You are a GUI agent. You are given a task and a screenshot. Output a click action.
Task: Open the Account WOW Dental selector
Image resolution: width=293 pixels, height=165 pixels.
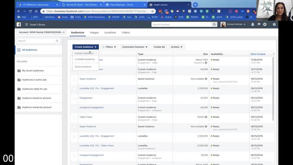coord(42,32)
